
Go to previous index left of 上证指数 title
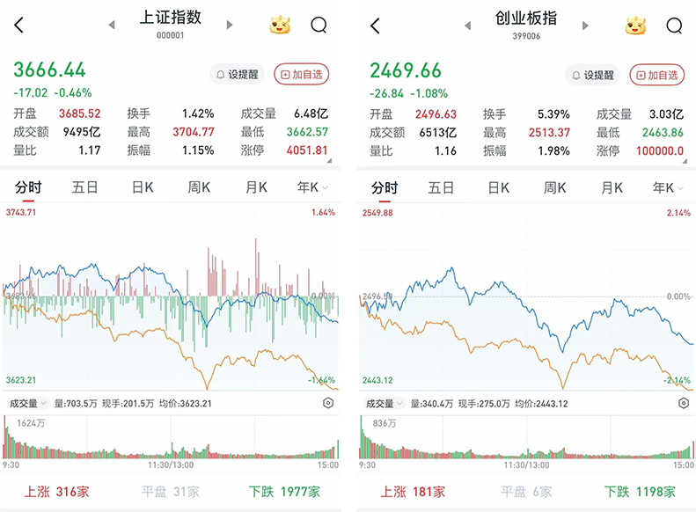(112, 26)
